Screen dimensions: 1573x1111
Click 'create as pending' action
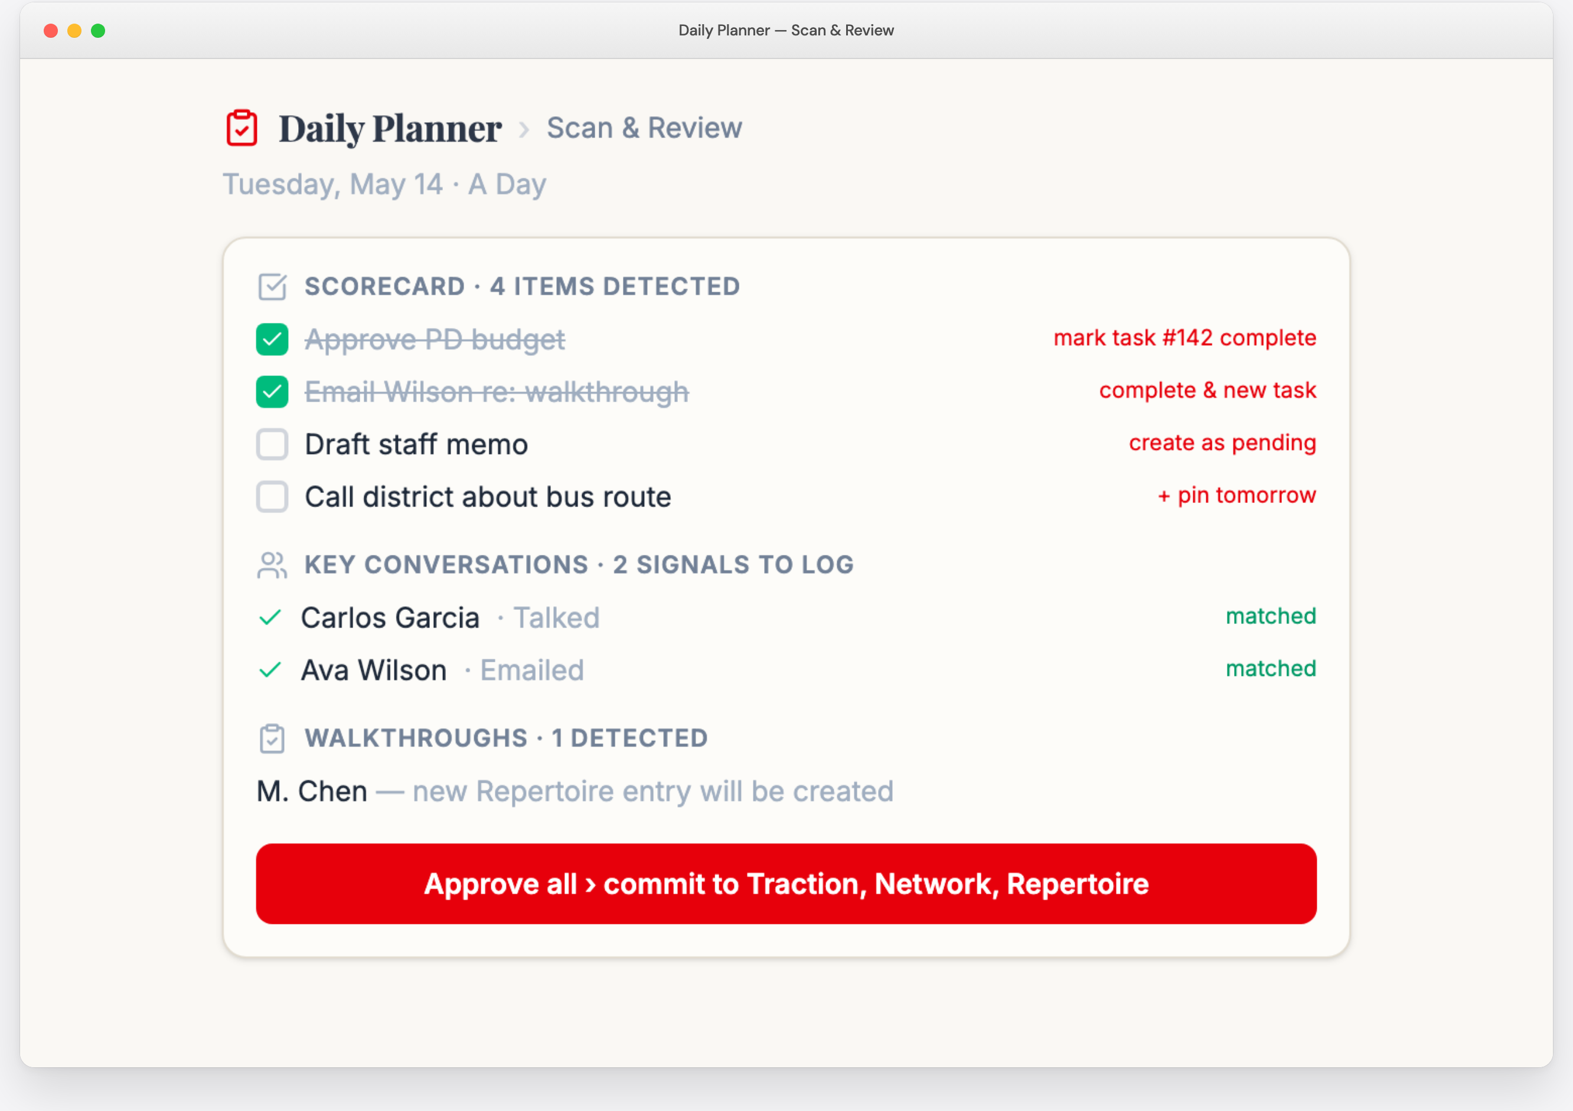1222,443
